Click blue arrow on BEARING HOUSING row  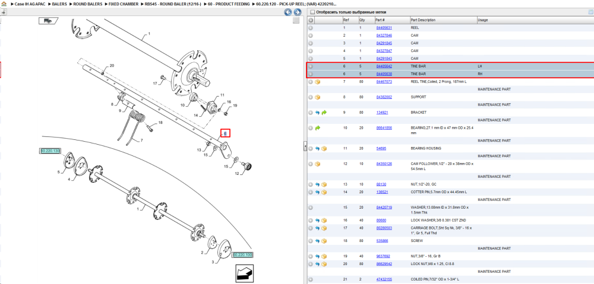pyautogui.click(x=317, y=149)
